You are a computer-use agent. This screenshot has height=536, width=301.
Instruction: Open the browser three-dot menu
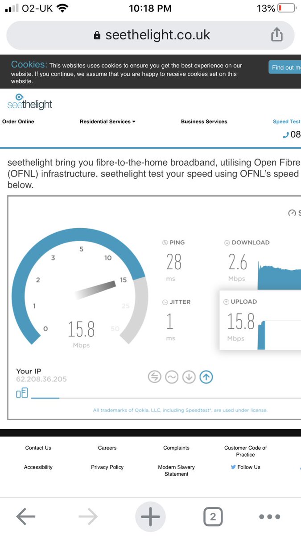click(x=269, y=517)
